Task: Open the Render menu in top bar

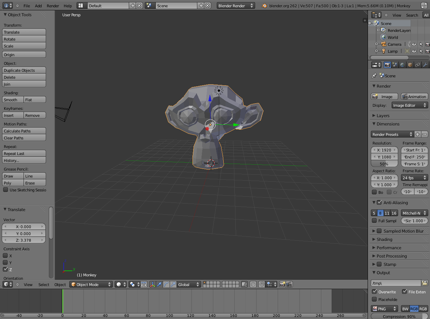Action: click(53, 6)
